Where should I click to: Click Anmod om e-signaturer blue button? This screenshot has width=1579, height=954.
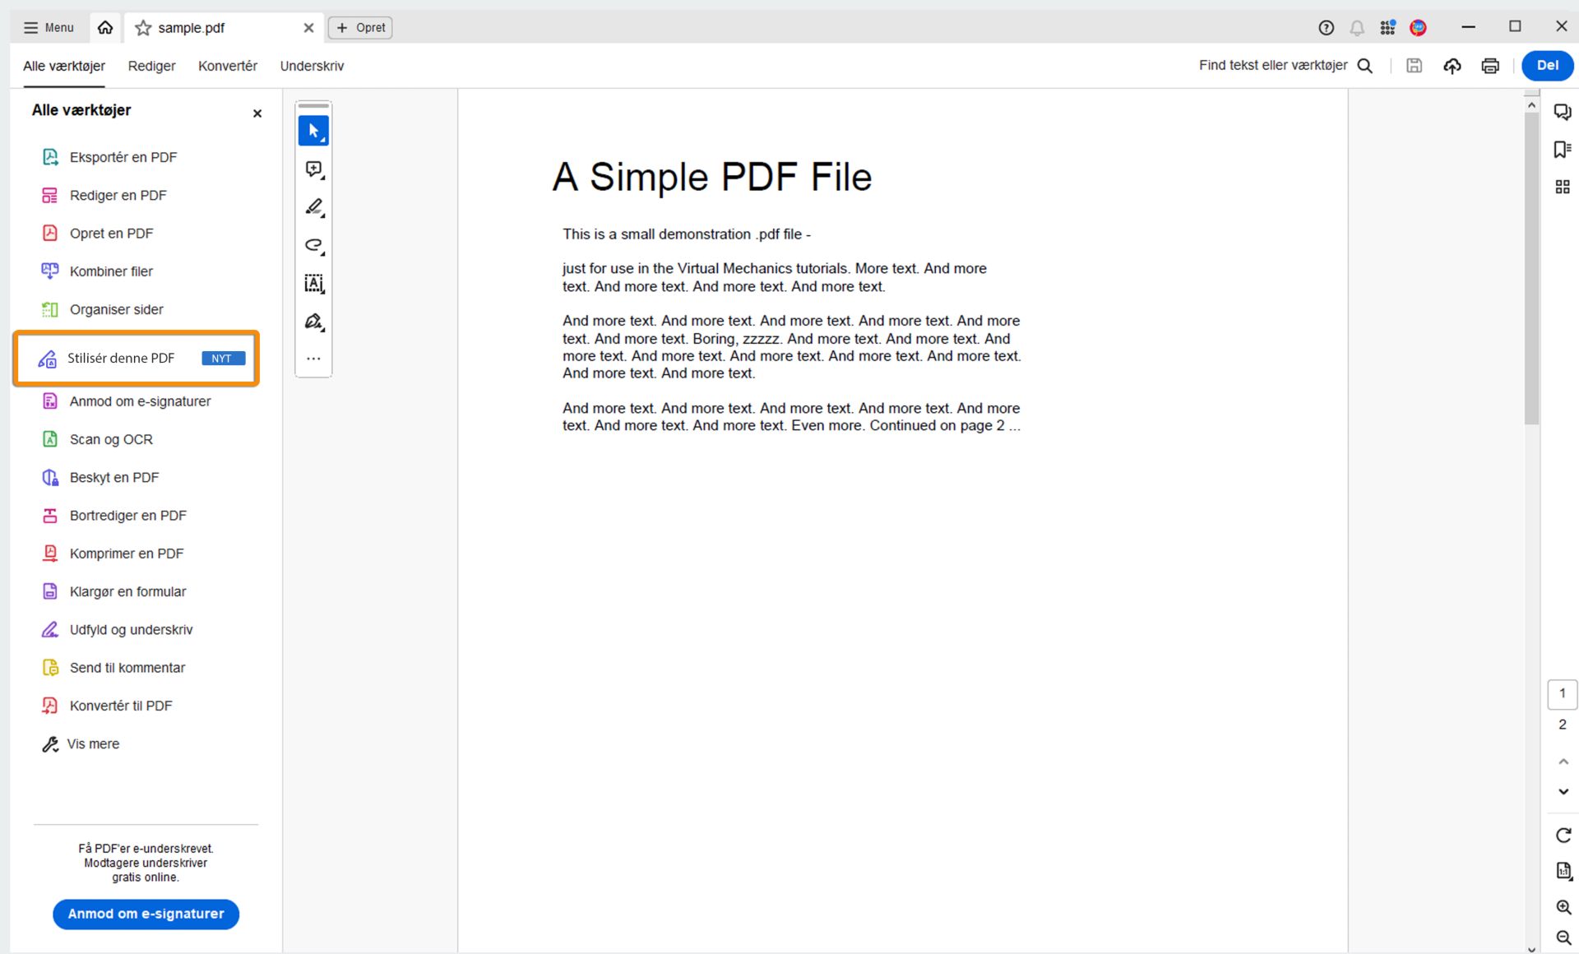[146, 914]
